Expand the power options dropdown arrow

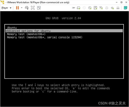[x=22, y=8]
